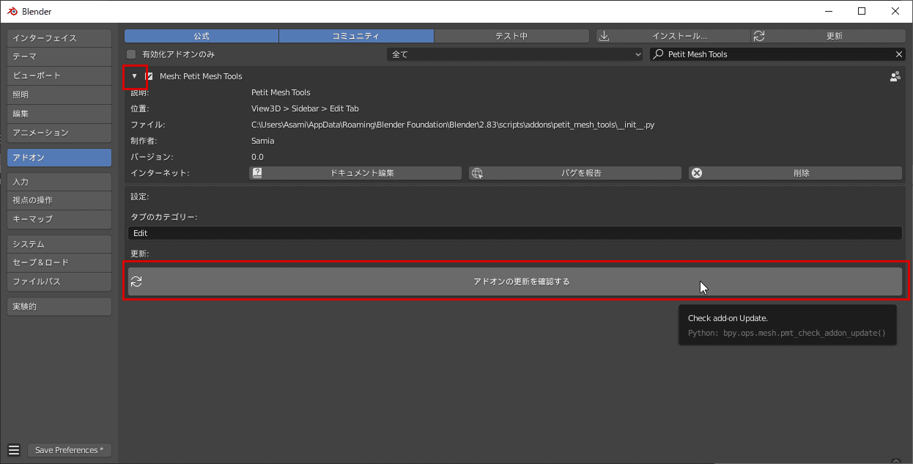Open the ビューポート preferences section
The width and height of the screenshot is (913, 464).
click(59, 76)
